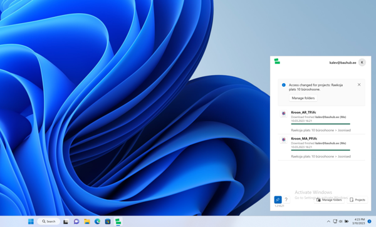This screenshot has height=227, width=376.
Task: Open help with the question mark button
Action: pos(286,199)
